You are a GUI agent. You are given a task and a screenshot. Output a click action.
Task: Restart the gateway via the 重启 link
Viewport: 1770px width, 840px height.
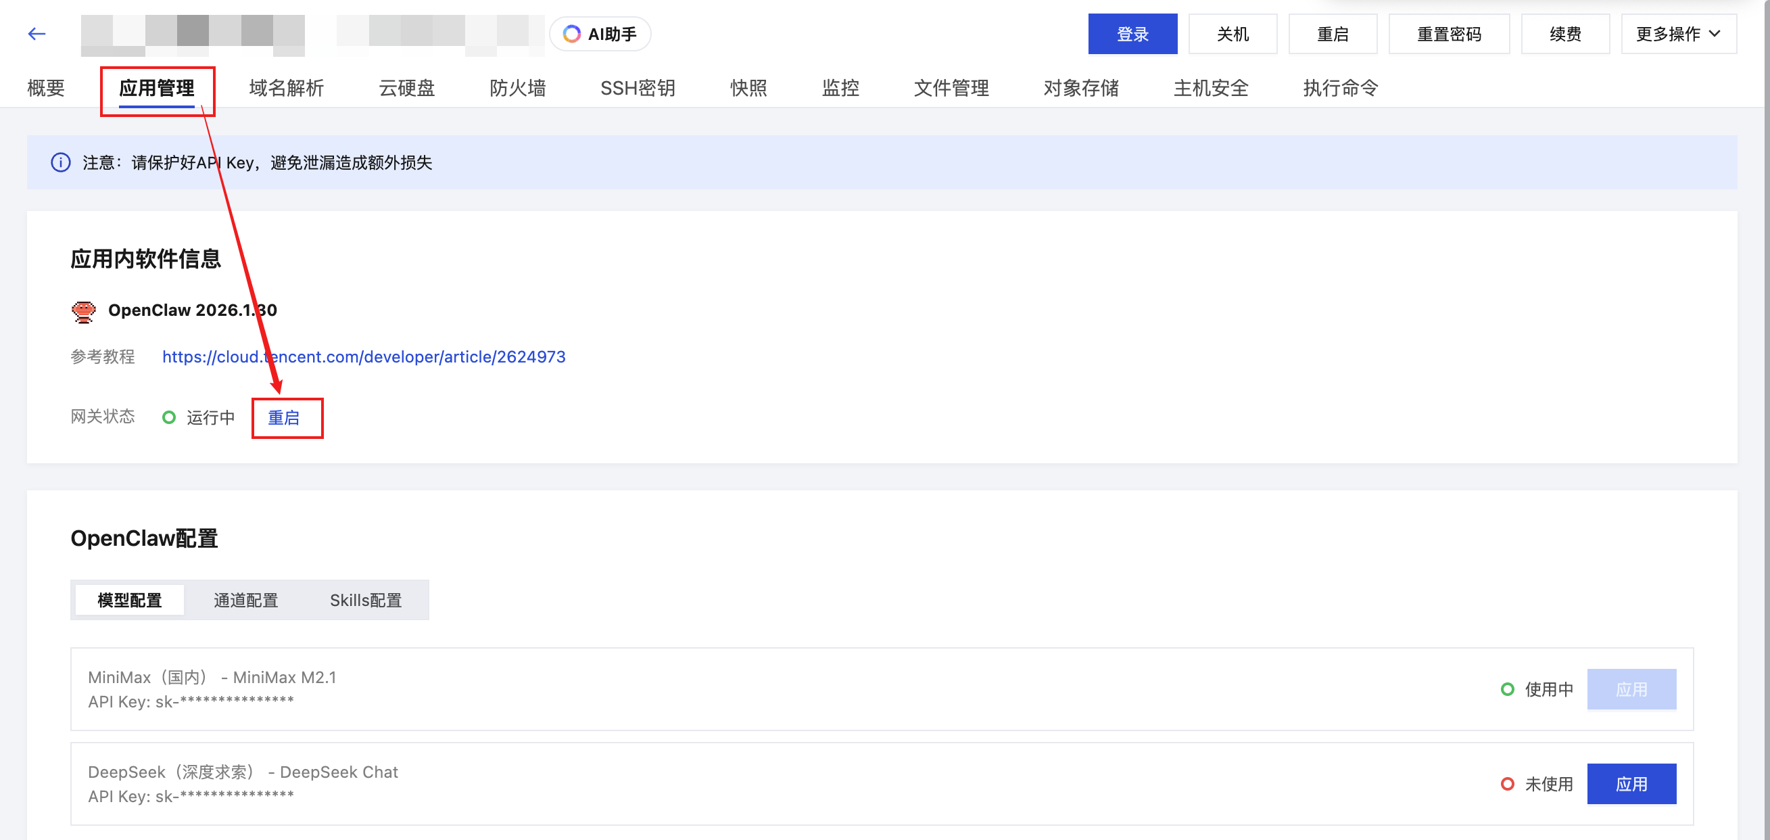287,417
